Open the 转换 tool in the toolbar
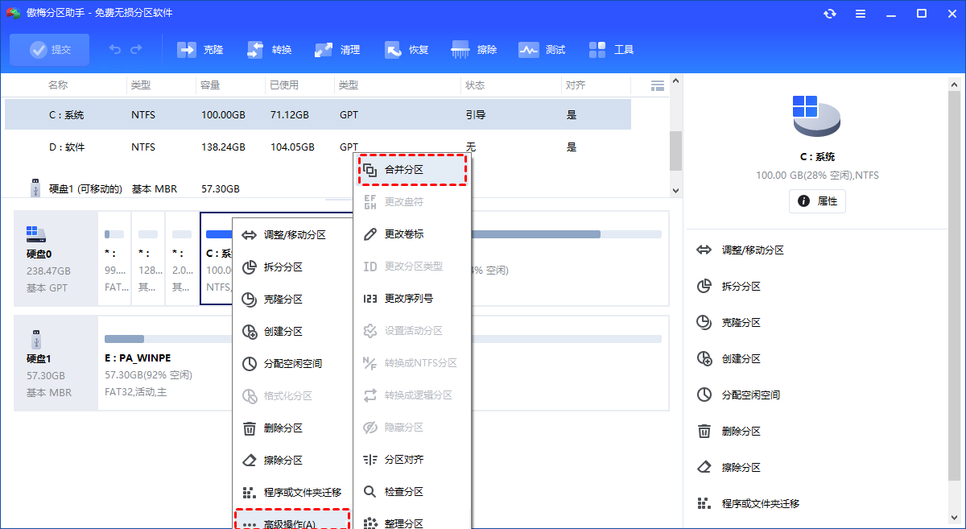Screen dimensions: 966x529 269,49
